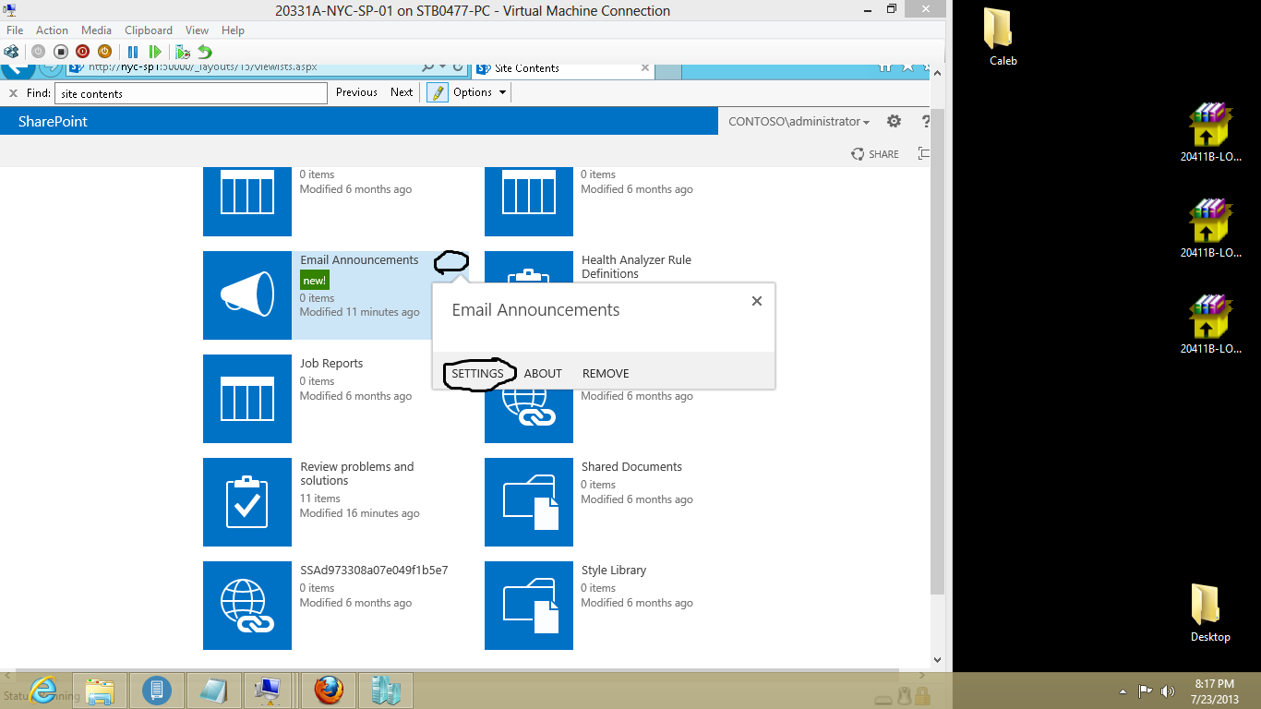Open File Explorer from the taskbar

(100, 690)
